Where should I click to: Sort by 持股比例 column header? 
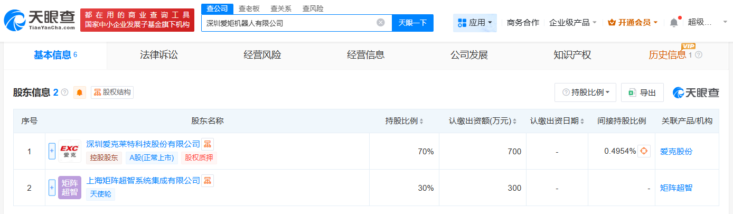click(x=404, y=121)
